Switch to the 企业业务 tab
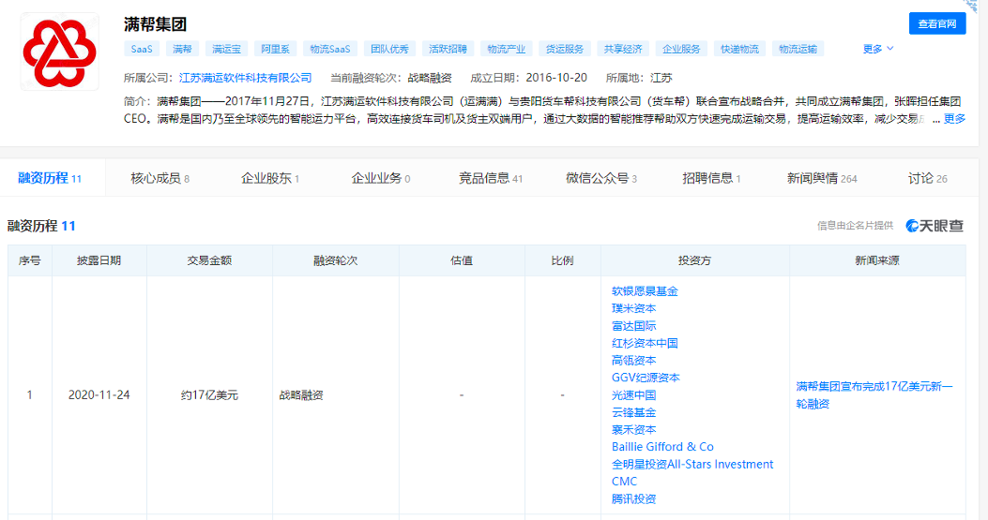The image size is (988, 520). click(381, 178)
